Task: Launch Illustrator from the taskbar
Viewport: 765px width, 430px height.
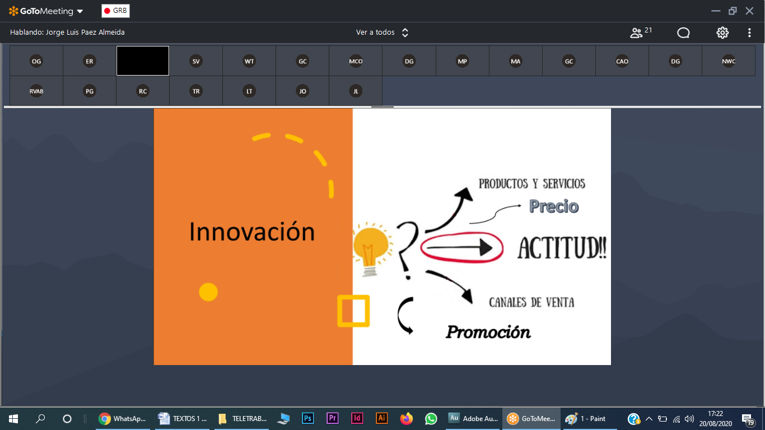Action: pyautogui.click(x=382, y=418)
